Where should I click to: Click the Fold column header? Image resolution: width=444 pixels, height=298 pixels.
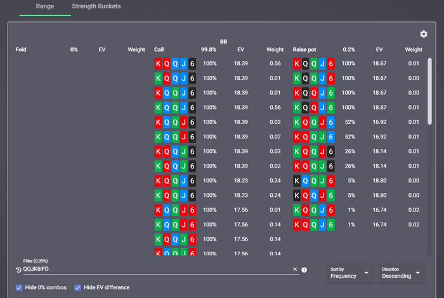[21, 49]
